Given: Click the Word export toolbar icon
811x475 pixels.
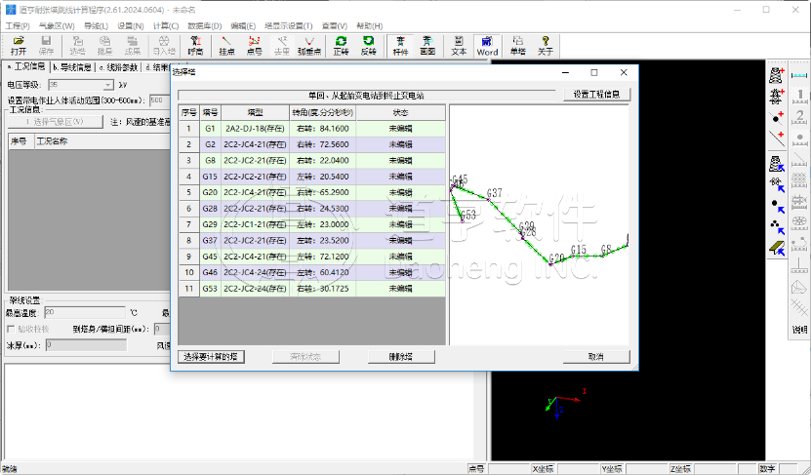Looking at the screenshot, I should coord(487,46).
